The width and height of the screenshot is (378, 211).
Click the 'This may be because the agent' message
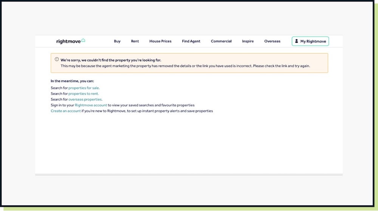[185, 66]
